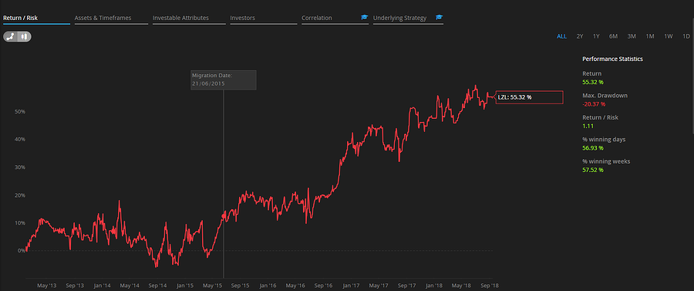This screenshot has height=291, width=694.
Task: Show ALL time range
Action: coord(561,36)
